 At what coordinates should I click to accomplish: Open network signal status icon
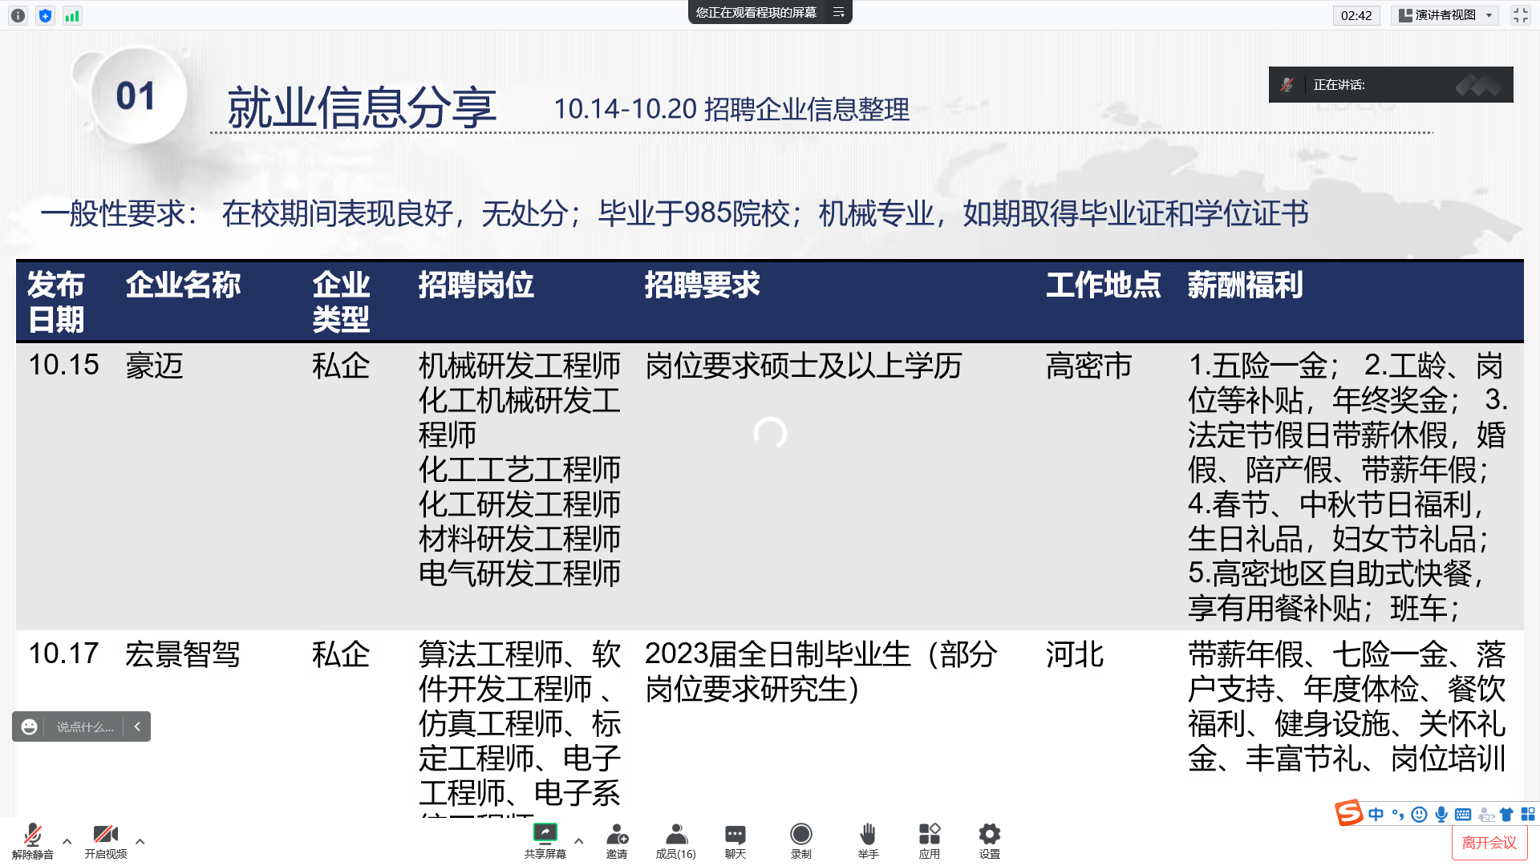click(x=72, y=15)
